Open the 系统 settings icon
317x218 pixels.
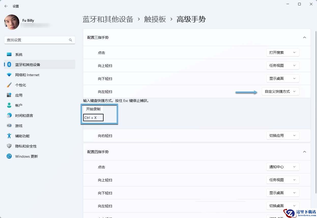click(9, 54)
